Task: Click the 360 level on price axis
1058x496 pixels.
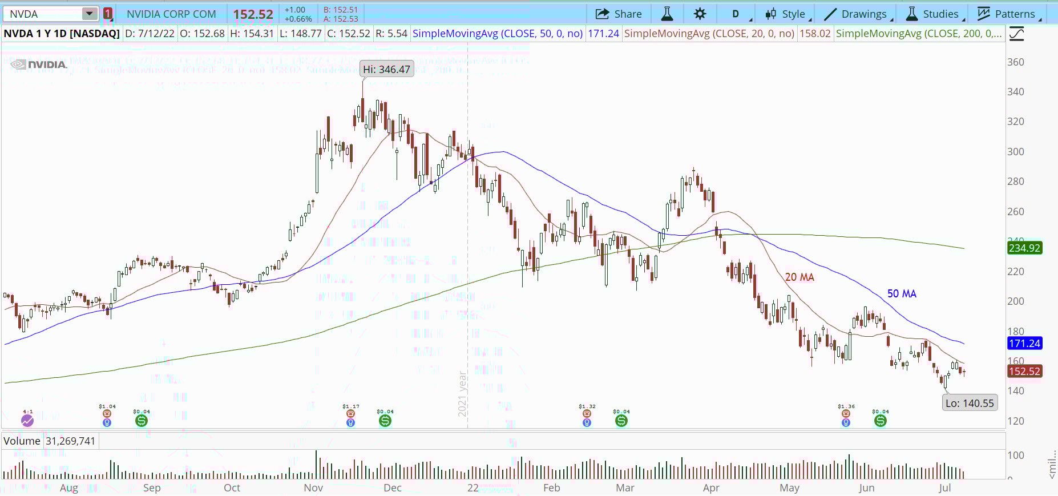Action: pyautogui.click(x=1016, y=62)
